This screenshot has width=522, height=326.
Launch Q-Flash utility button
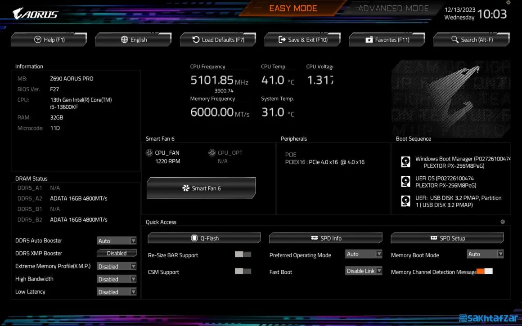click(x=204, y=238)
